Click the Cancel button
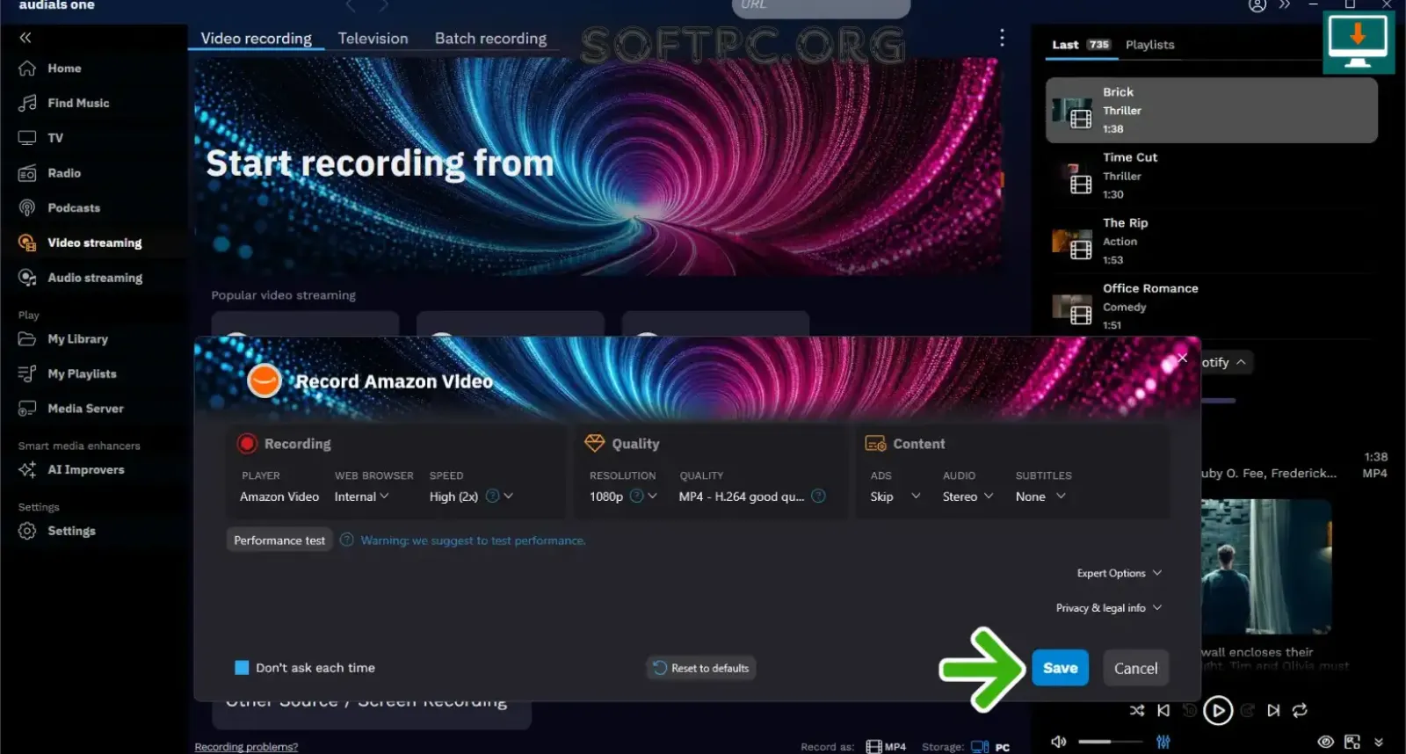The width and height of the screenshot is (1406, 754). tap(1136, 669)
